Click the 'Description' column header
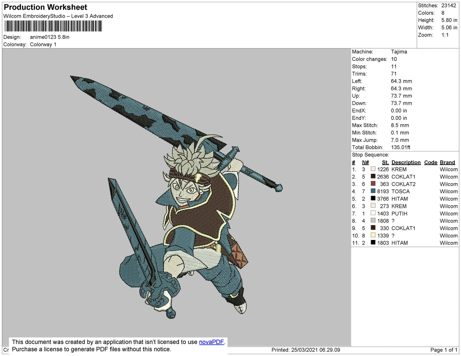The image size is (461, 356). click(406, 162)
